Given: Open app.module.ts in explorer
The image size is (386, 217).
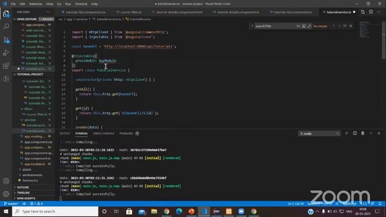Looking at the screenshot, I should coord(34,164).
